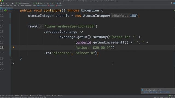Open the Build tool window
Screen dimensions: 175x98
[x=54, y=96]
